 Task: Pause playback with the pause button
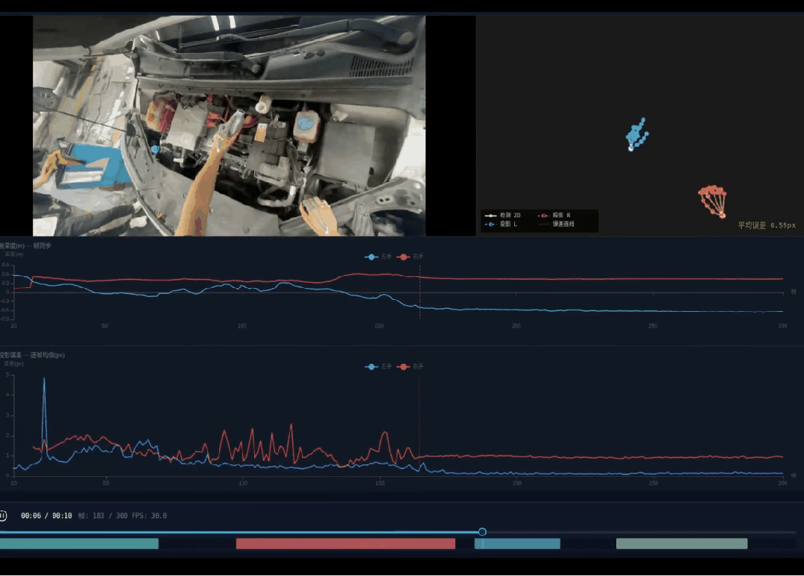[x=3, y=516]
